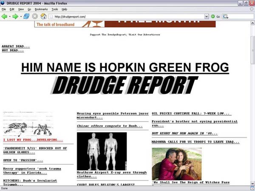Open the President's brother not eyeing run link
Screen dimensions: 255x191
tap(195, 124)
